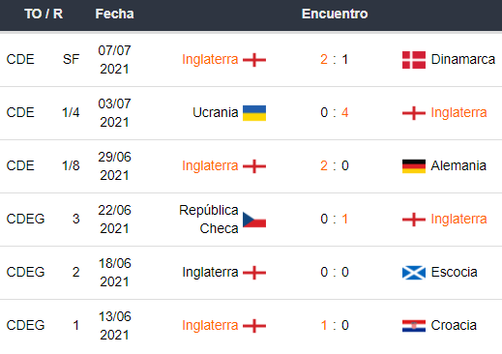Click the TO / R column header
Screen dimensions: 502x354
point(44,14)
